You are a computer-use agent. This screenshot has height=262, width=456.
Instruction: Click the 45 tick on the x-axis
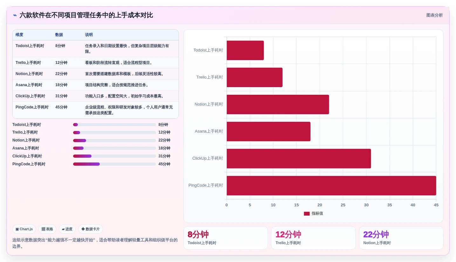point(436,205)
